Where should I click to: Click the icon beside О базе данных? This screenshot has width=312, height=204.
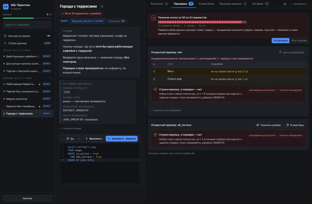[5, 43]
